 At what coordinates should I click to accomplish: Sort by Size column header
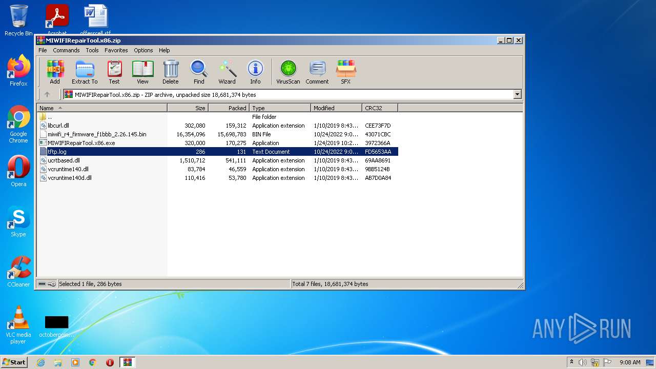click(x=188, y=108)
